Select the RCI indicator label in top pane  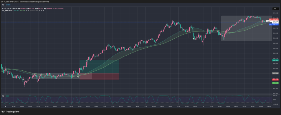3,5
